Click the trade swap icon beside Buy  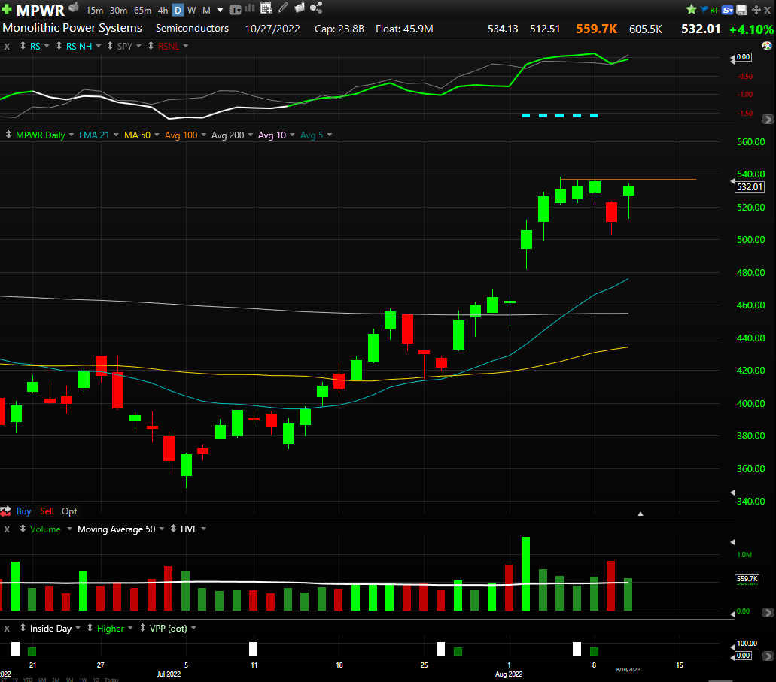coord(5,511)
